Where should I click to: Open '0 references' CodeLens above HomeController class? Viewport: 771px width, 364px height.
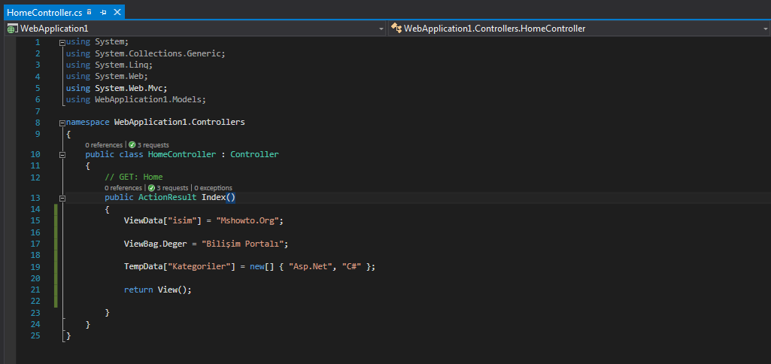click(x=104, y=145)
